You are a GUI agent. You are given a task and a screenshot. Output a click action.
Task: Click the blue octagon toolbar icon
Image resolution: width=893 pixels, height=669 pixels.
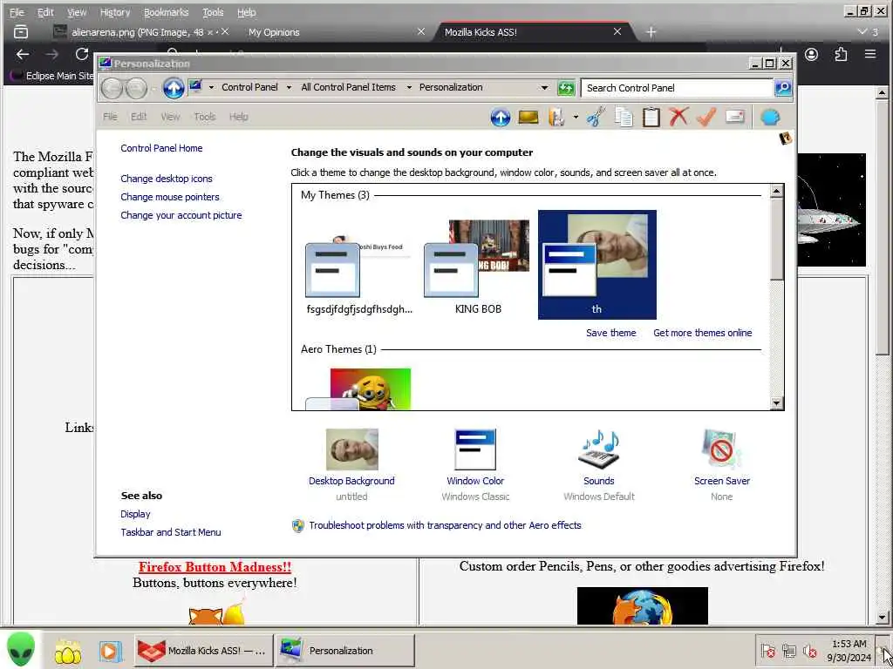tap(770, 118)
